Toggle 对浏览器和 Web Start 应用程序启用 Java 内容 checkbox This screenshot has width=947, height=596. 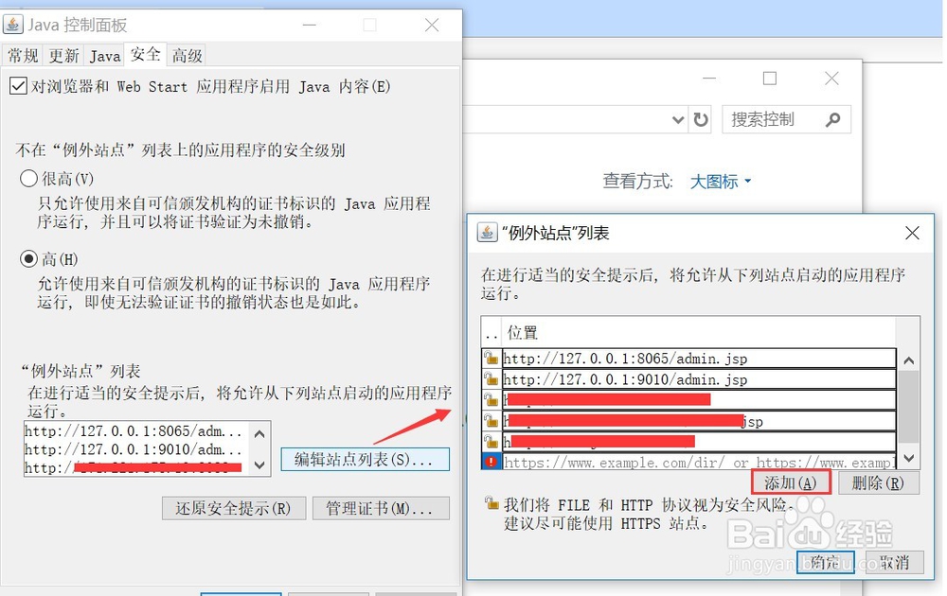click(x=18, y=86)
